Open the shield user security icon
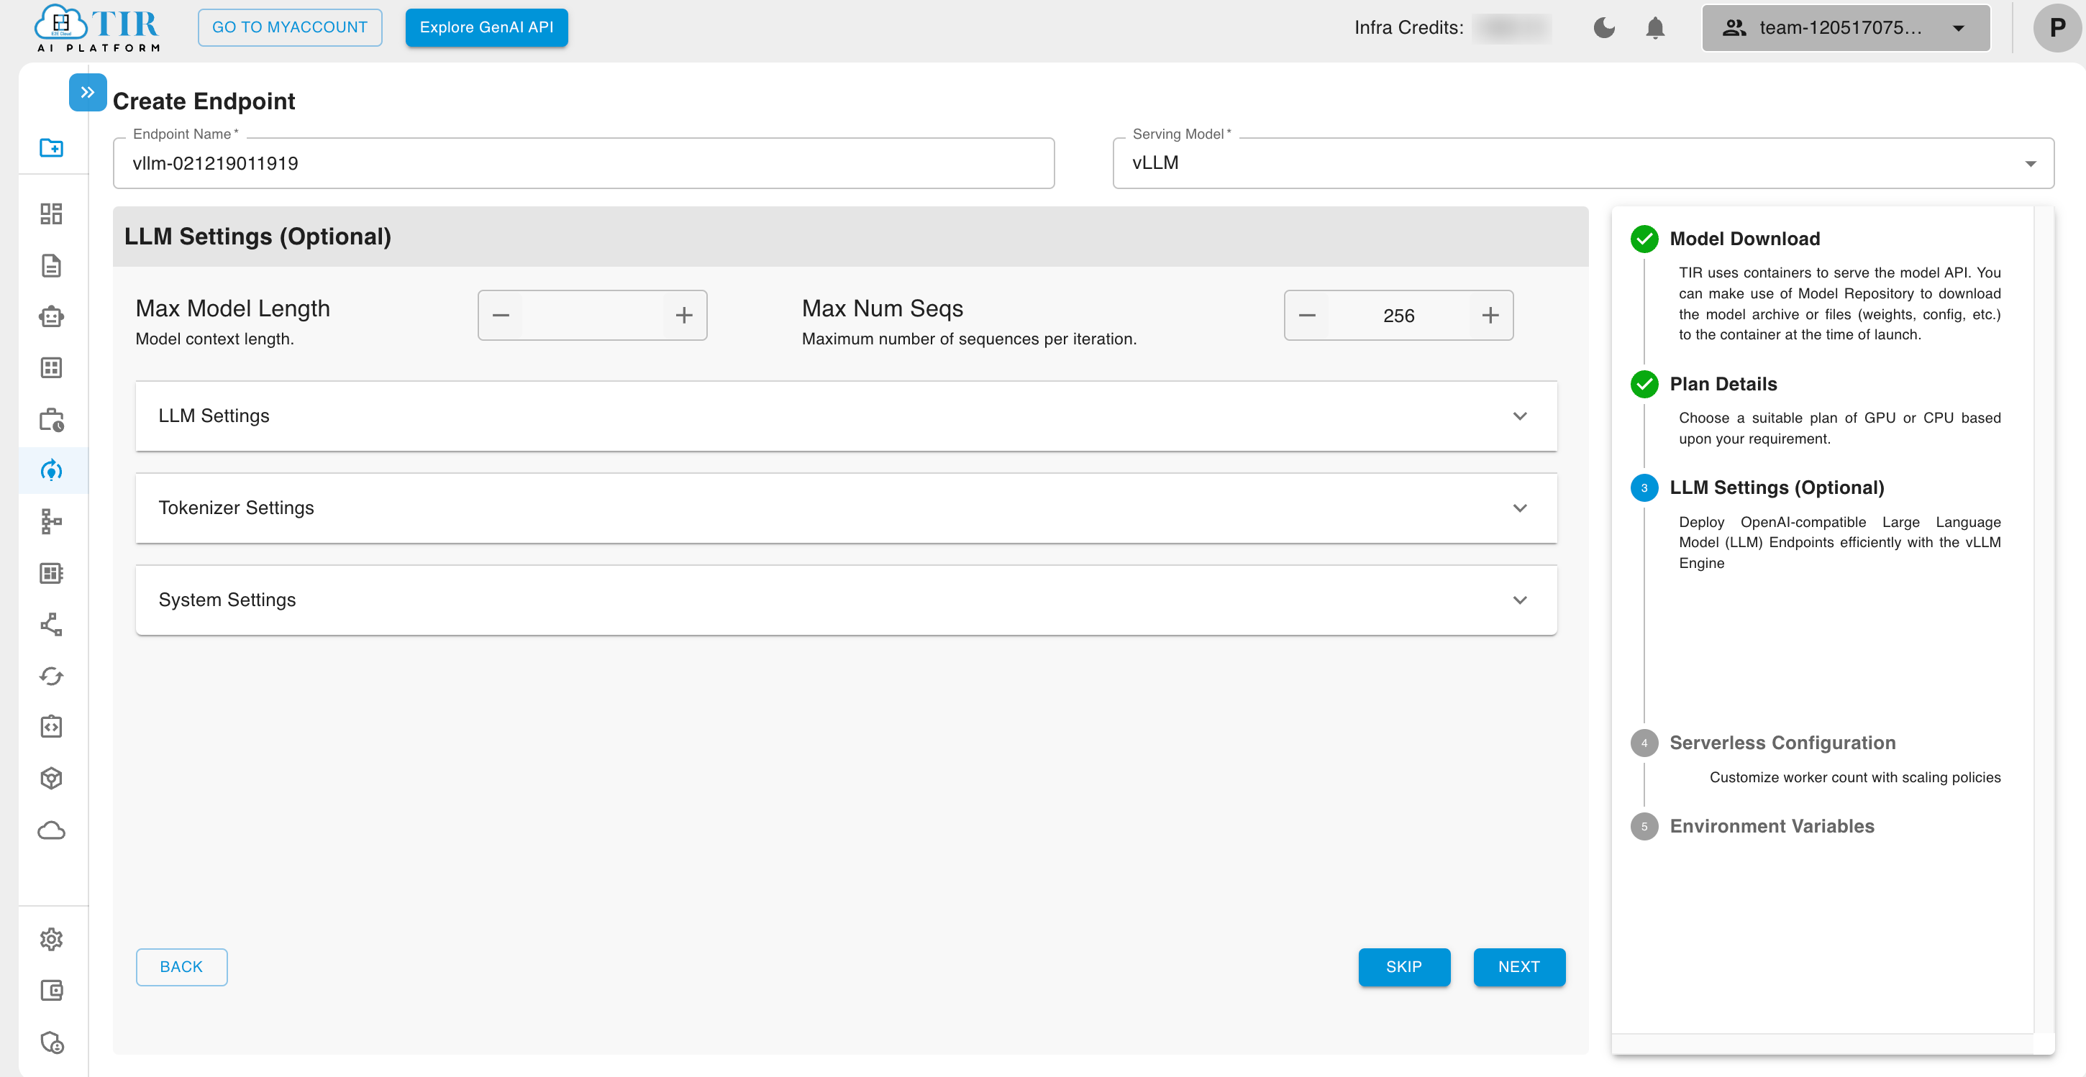Image resolution: width=2086 pixels, height=1077 pixels. tap(51, 1042)
